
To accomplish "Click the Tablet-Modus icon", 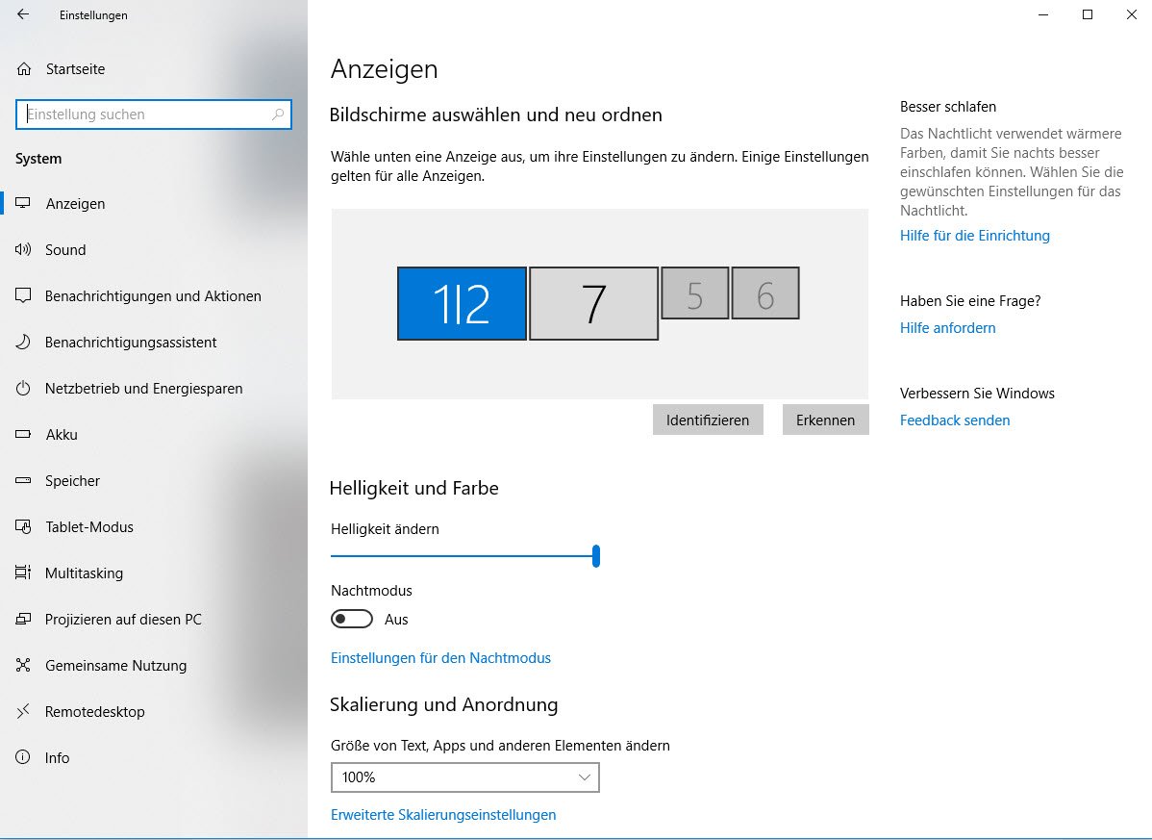I will [23, 527].
